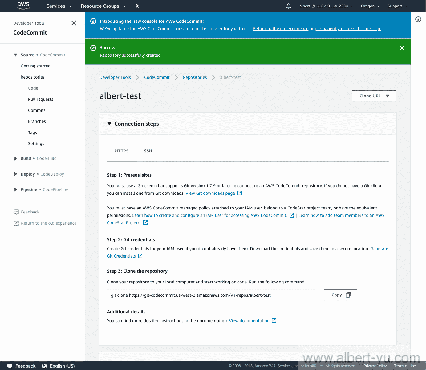Click the external link icon beside Git downloads page

pyautogui.click(x=239, y=193)
